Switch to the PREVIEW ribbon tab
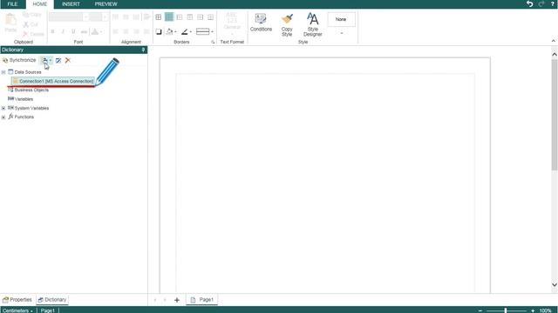The height and width of the screenshot is (313, 558). pos(105,3)
